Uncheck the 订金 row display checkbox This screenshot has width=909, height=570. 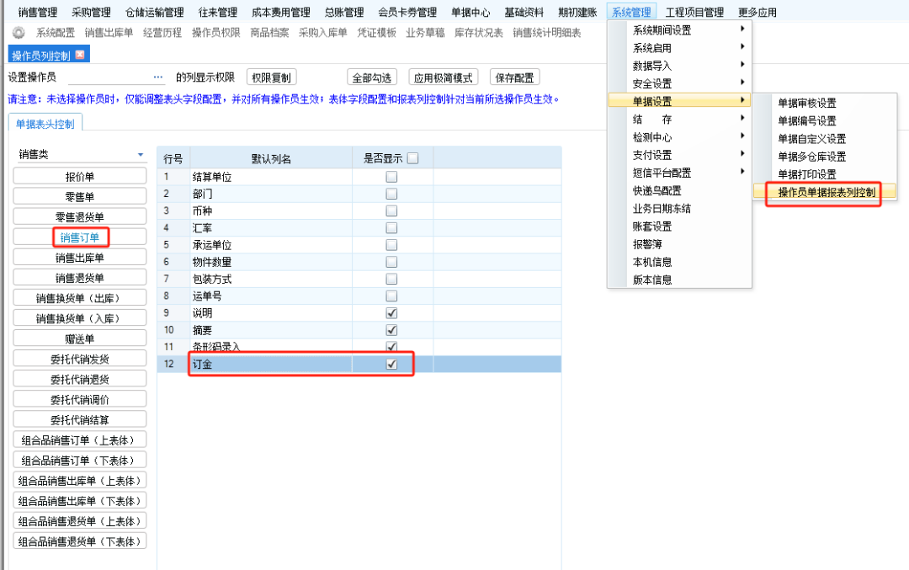391,363
